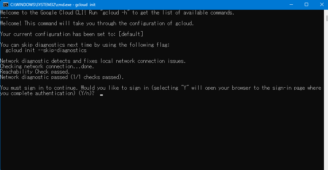This screenshot has height=170, width=328.
Task: Click the 'Checking network connection...done.' line
Action: pyautogui.click(x=47, y=66)
